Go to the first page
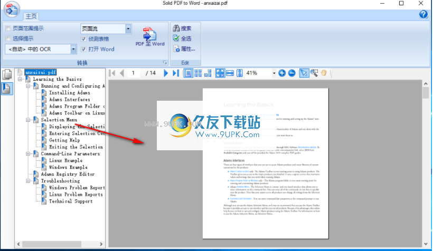The image size is (433, 251). point(112,73)
